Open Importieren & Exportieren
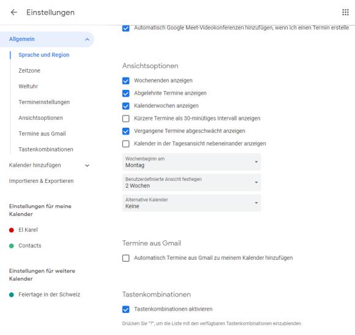Screen dimensions: 355x335 click(x=41, y=181)
